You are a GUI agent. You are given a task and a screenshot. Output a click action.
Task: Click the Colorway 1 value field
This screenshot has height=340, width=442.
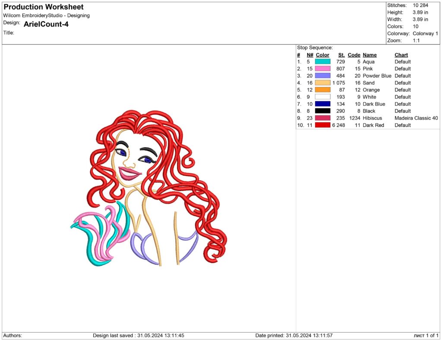(x=425, y=33)
